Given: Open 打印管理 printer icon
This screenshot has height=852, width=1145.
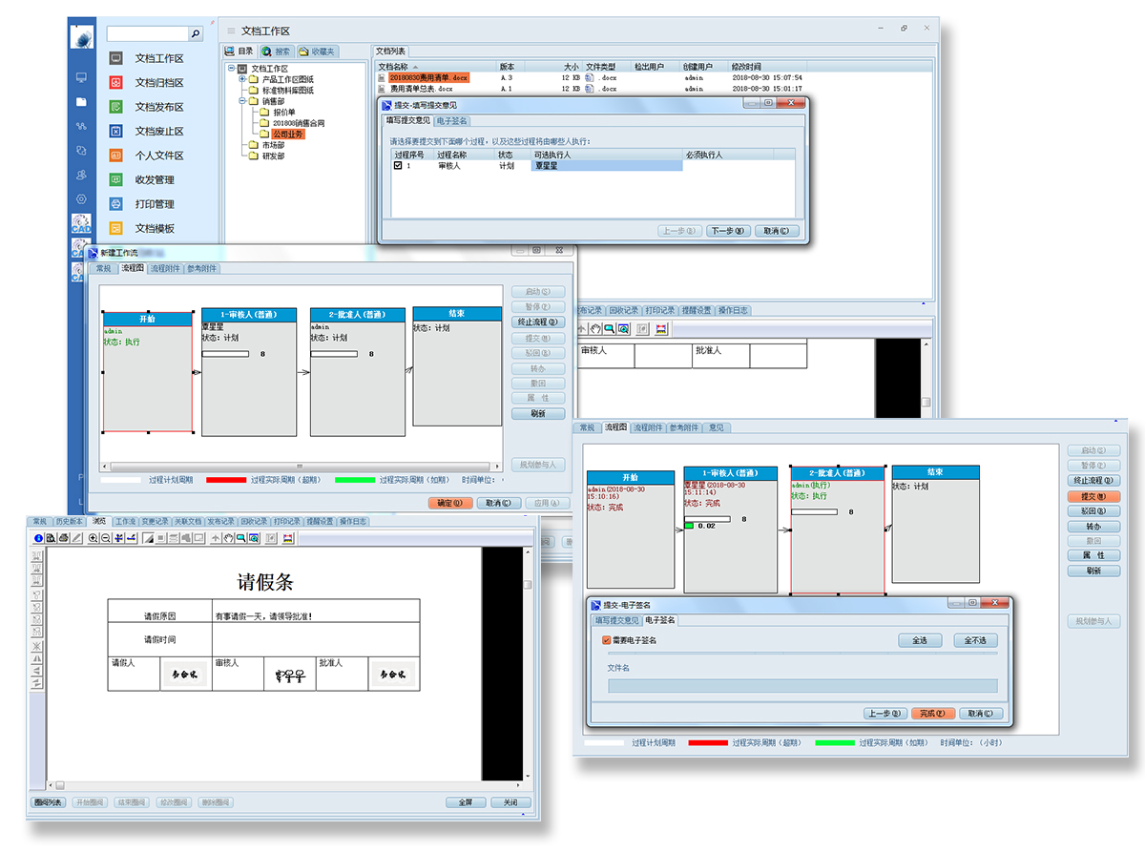Looking at the screenshot, I should pos(115,204).
